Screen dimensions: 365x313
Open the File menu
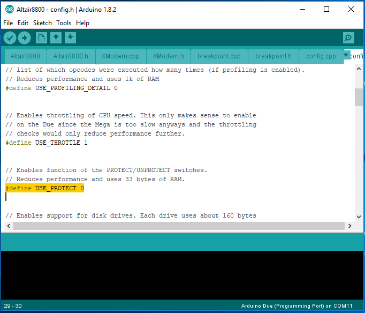pyautogui.click(x=8, y=23)
